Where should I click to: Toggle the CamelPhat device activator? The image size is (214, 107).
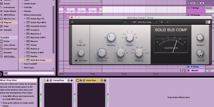pos(45,80)
